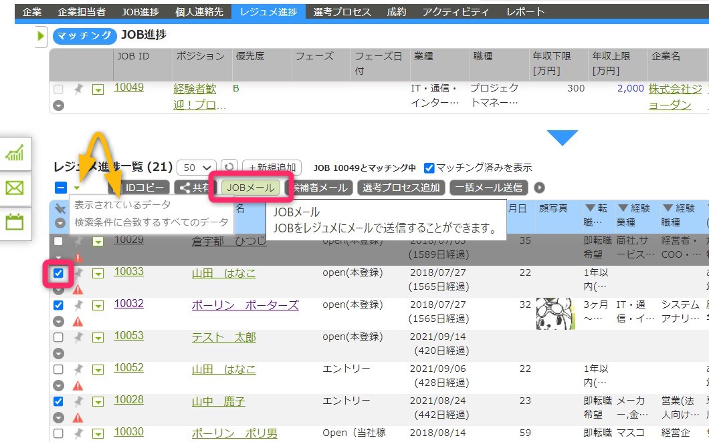
Task: Switch to the 選考プロセス tab
Action: coord(343,11)
